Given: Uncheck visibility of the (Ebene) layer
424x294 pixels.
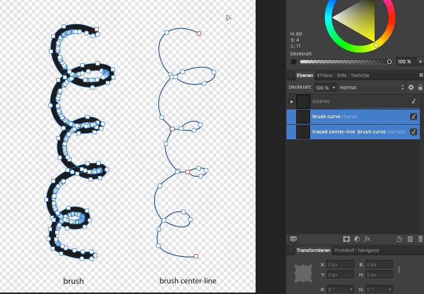Looking at the screenshot, I should click(413, 101).
